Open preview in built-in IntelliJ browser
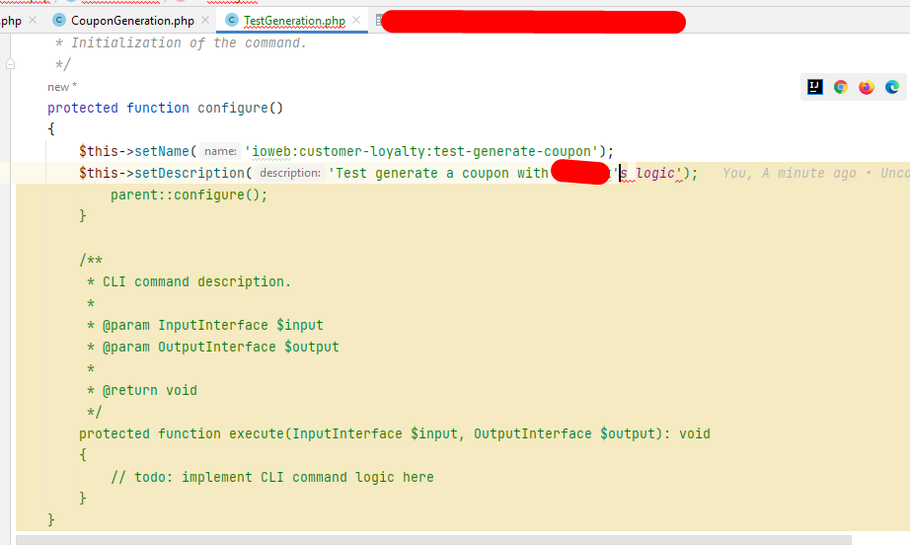 coord(815,87)
